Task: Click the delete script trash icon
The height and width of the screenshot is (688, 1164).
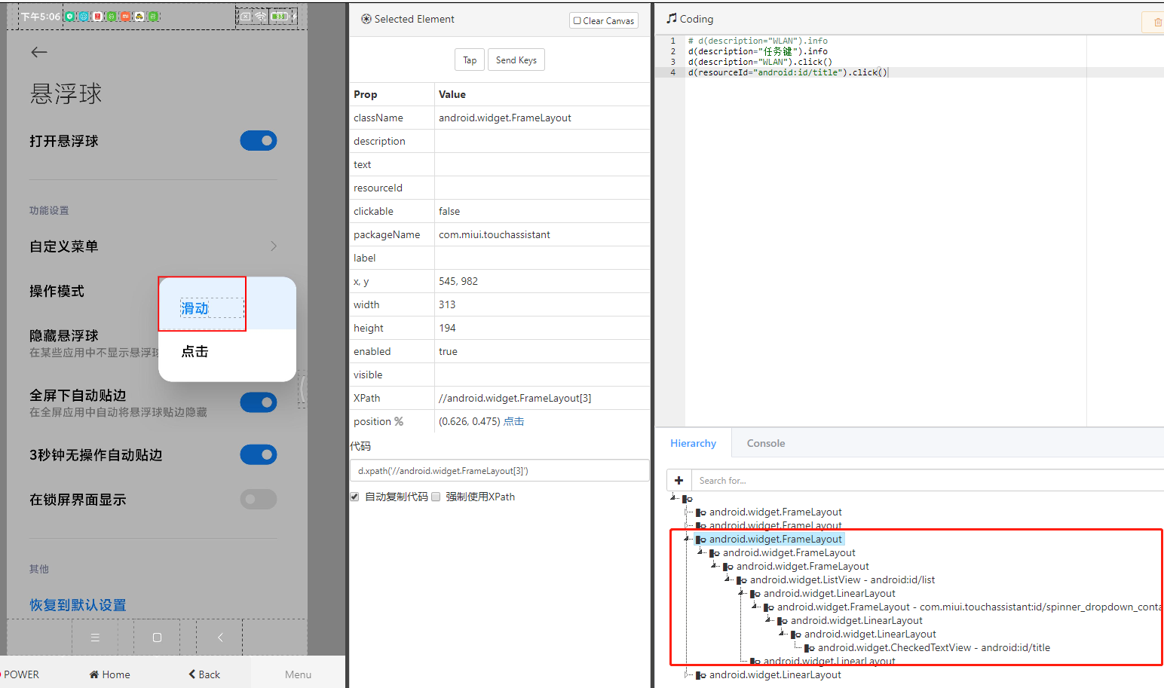Action: point(1156,22)
